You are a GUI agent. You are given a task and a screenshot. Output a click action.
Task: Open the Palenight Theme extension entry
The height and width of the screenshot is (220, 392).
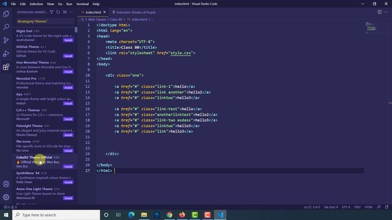pyautogui.click(x=44, y=130)
